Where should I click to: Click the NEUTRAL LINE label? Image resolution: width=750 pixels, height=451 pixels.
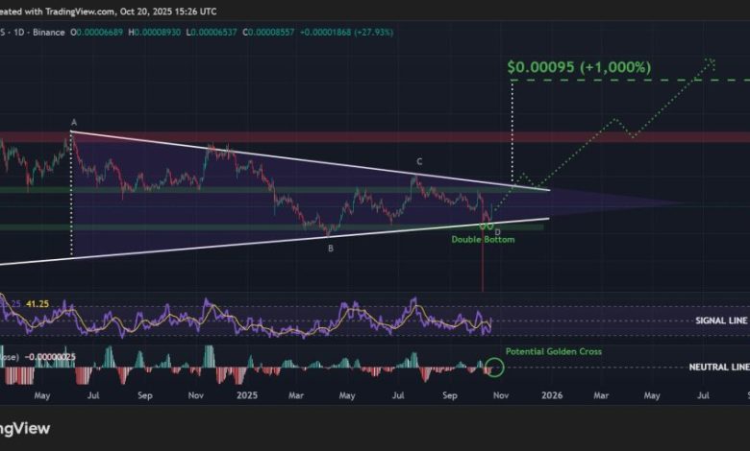tap(716, 368)
